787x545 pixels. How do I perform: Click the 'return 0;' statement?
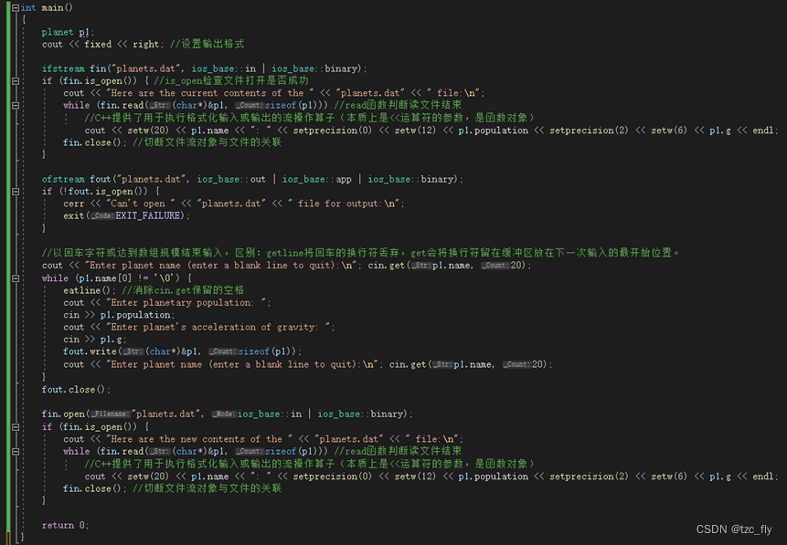tap(65, 526)
